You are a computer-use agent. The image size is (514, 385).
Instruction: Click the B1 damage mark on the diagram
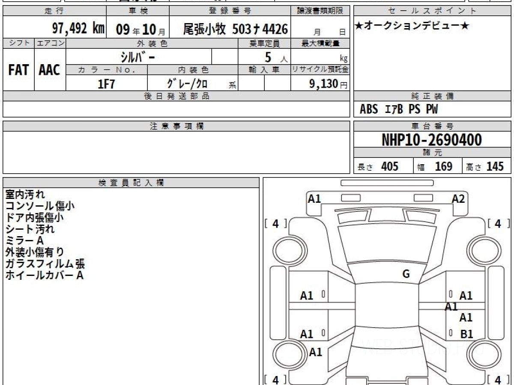(466, 334)
